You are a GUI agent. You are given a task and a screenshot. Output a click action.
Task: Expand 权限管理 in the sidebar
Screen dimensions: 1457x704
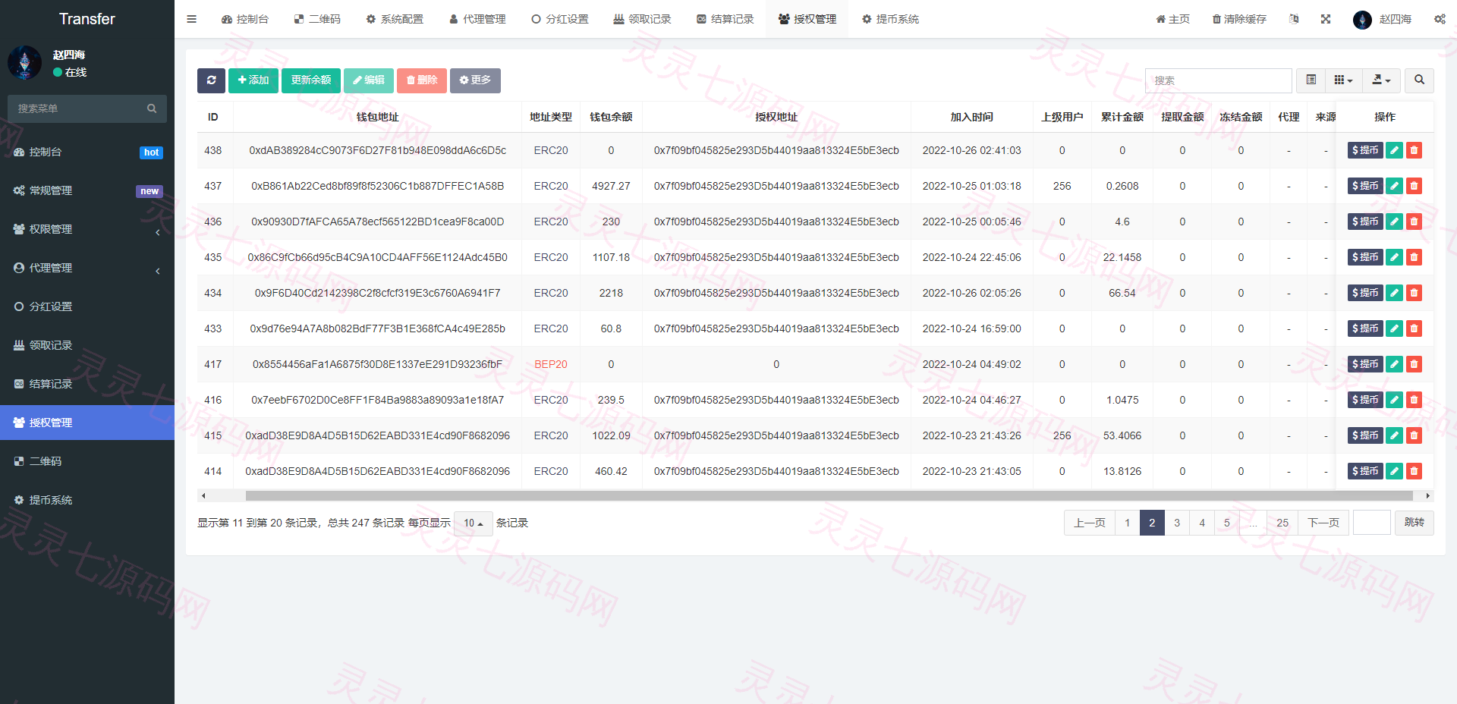[87, 229]
